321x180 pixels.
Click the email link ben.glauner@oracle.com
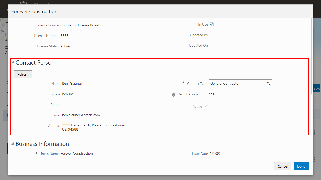pos(81,115)
